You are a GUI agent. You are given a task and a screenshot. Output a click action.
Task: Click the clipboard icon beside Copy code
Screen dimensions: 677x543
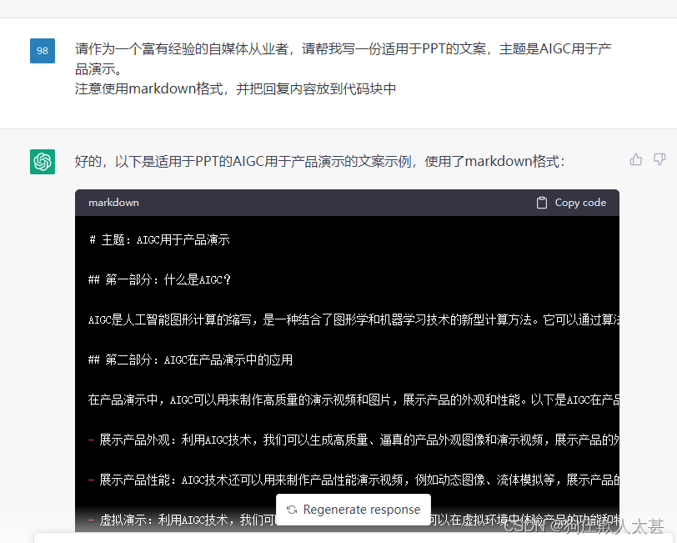click(541, 203)
